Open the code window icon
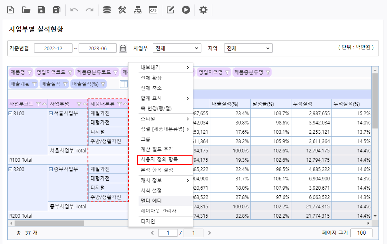This screenshot has height=244, width=387. click(153, 10)
